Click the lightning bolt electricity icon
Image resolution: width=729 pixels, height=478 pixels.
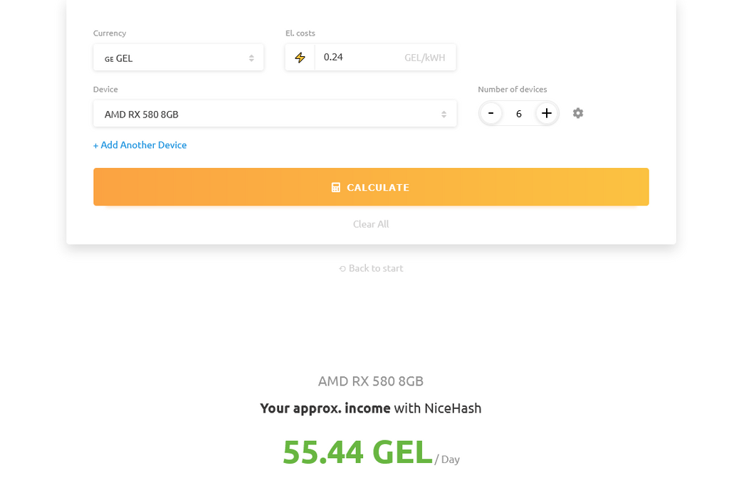(300, 58)
